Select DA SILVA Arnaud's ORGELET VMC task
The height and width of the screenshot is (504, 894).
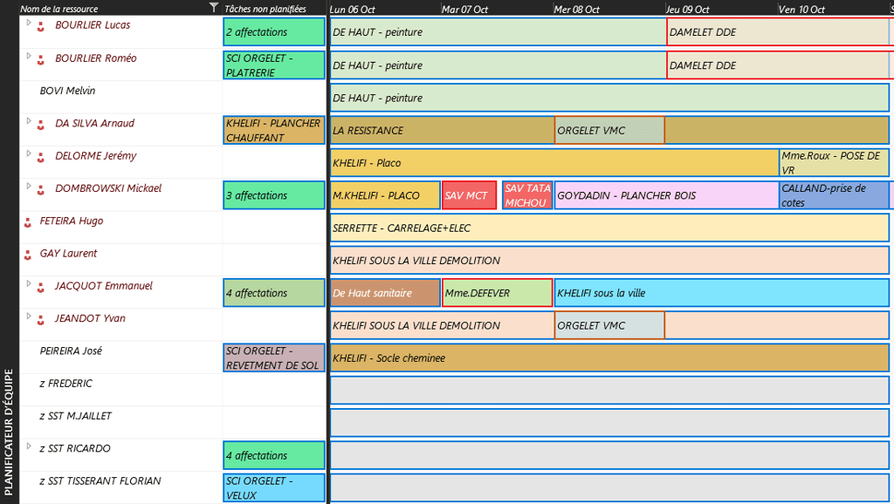(609, 130)
